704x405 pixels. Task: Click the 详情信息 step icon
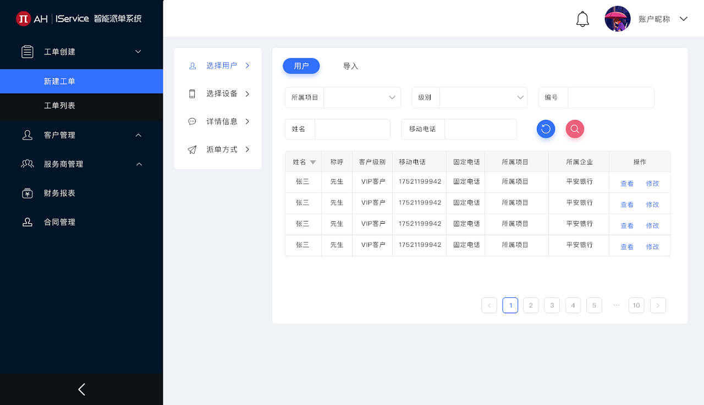pyautogui.click(x=192, y=121)
